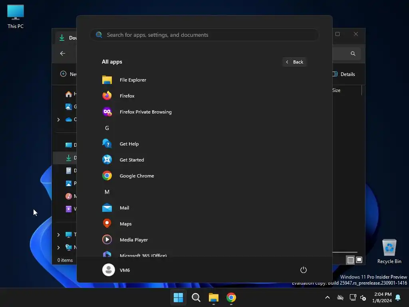
Task: Open the New button in File Explorer
Action: (x=68, y=74)
